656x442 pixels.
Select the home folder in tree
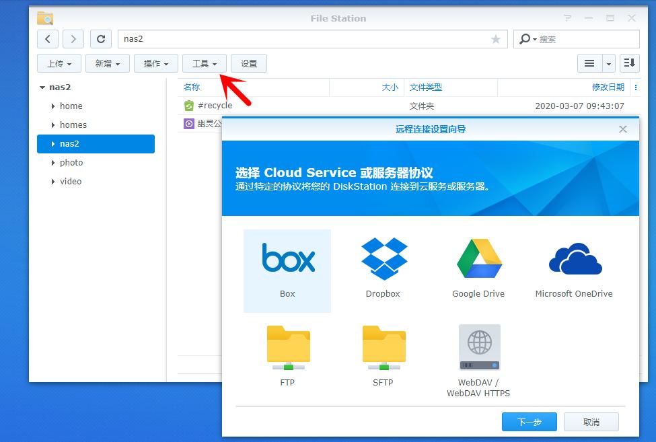pos(71,106)
